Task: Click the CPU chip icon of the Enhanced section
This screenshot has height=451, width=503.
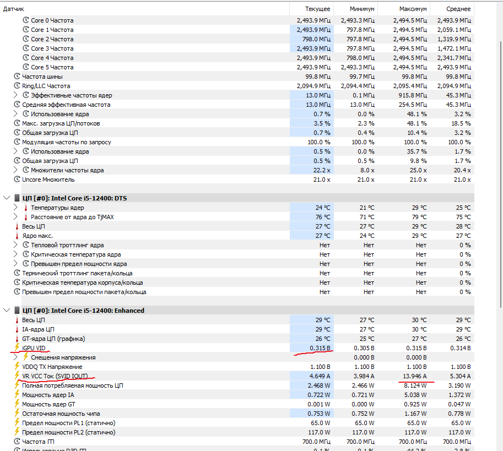Action: pos(17,310)
